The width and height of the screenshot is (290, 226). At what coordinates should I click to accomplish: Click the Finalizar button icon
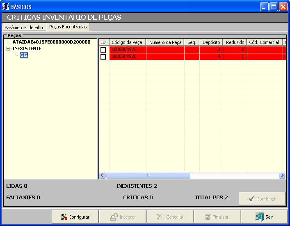tap(208, 217)
